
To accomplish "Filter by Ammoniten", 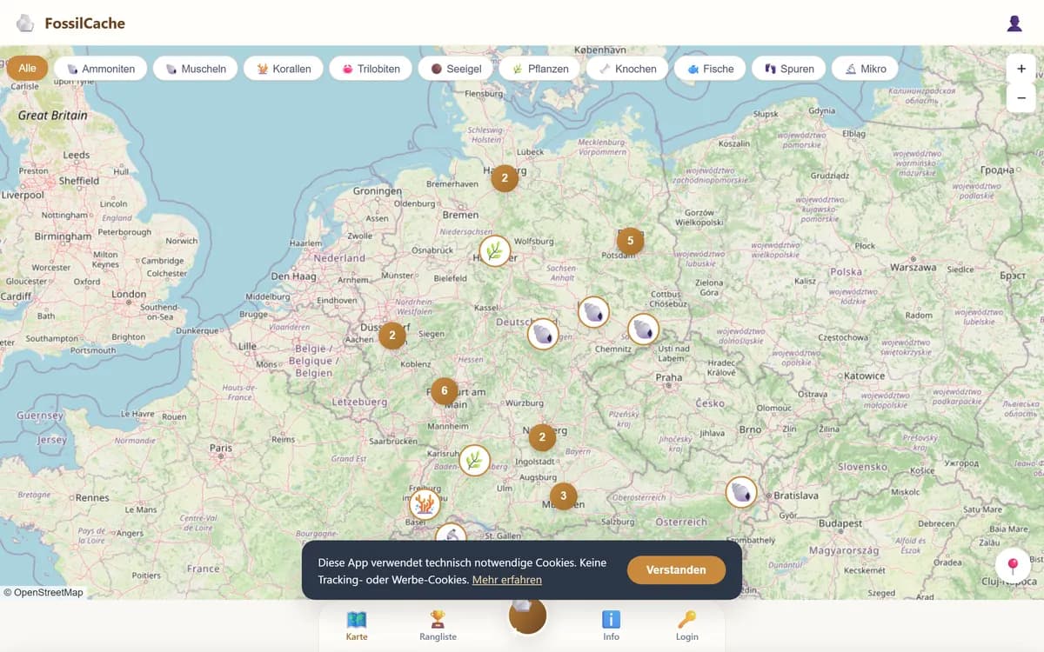I will pos(101,69).
